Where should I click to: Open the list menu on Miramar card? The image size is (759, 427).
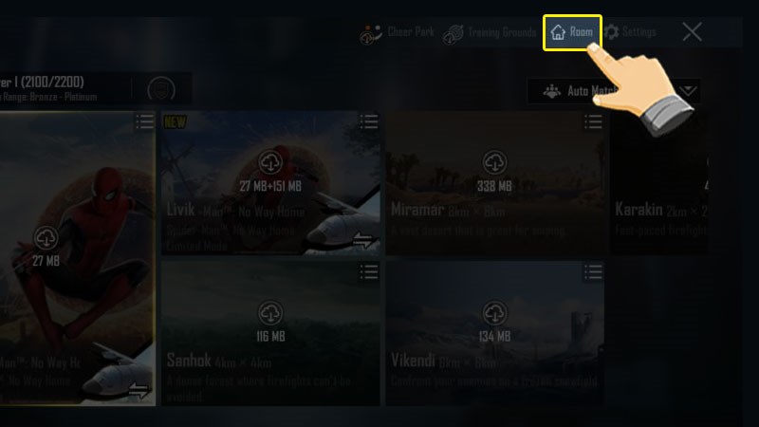(593, 121)
